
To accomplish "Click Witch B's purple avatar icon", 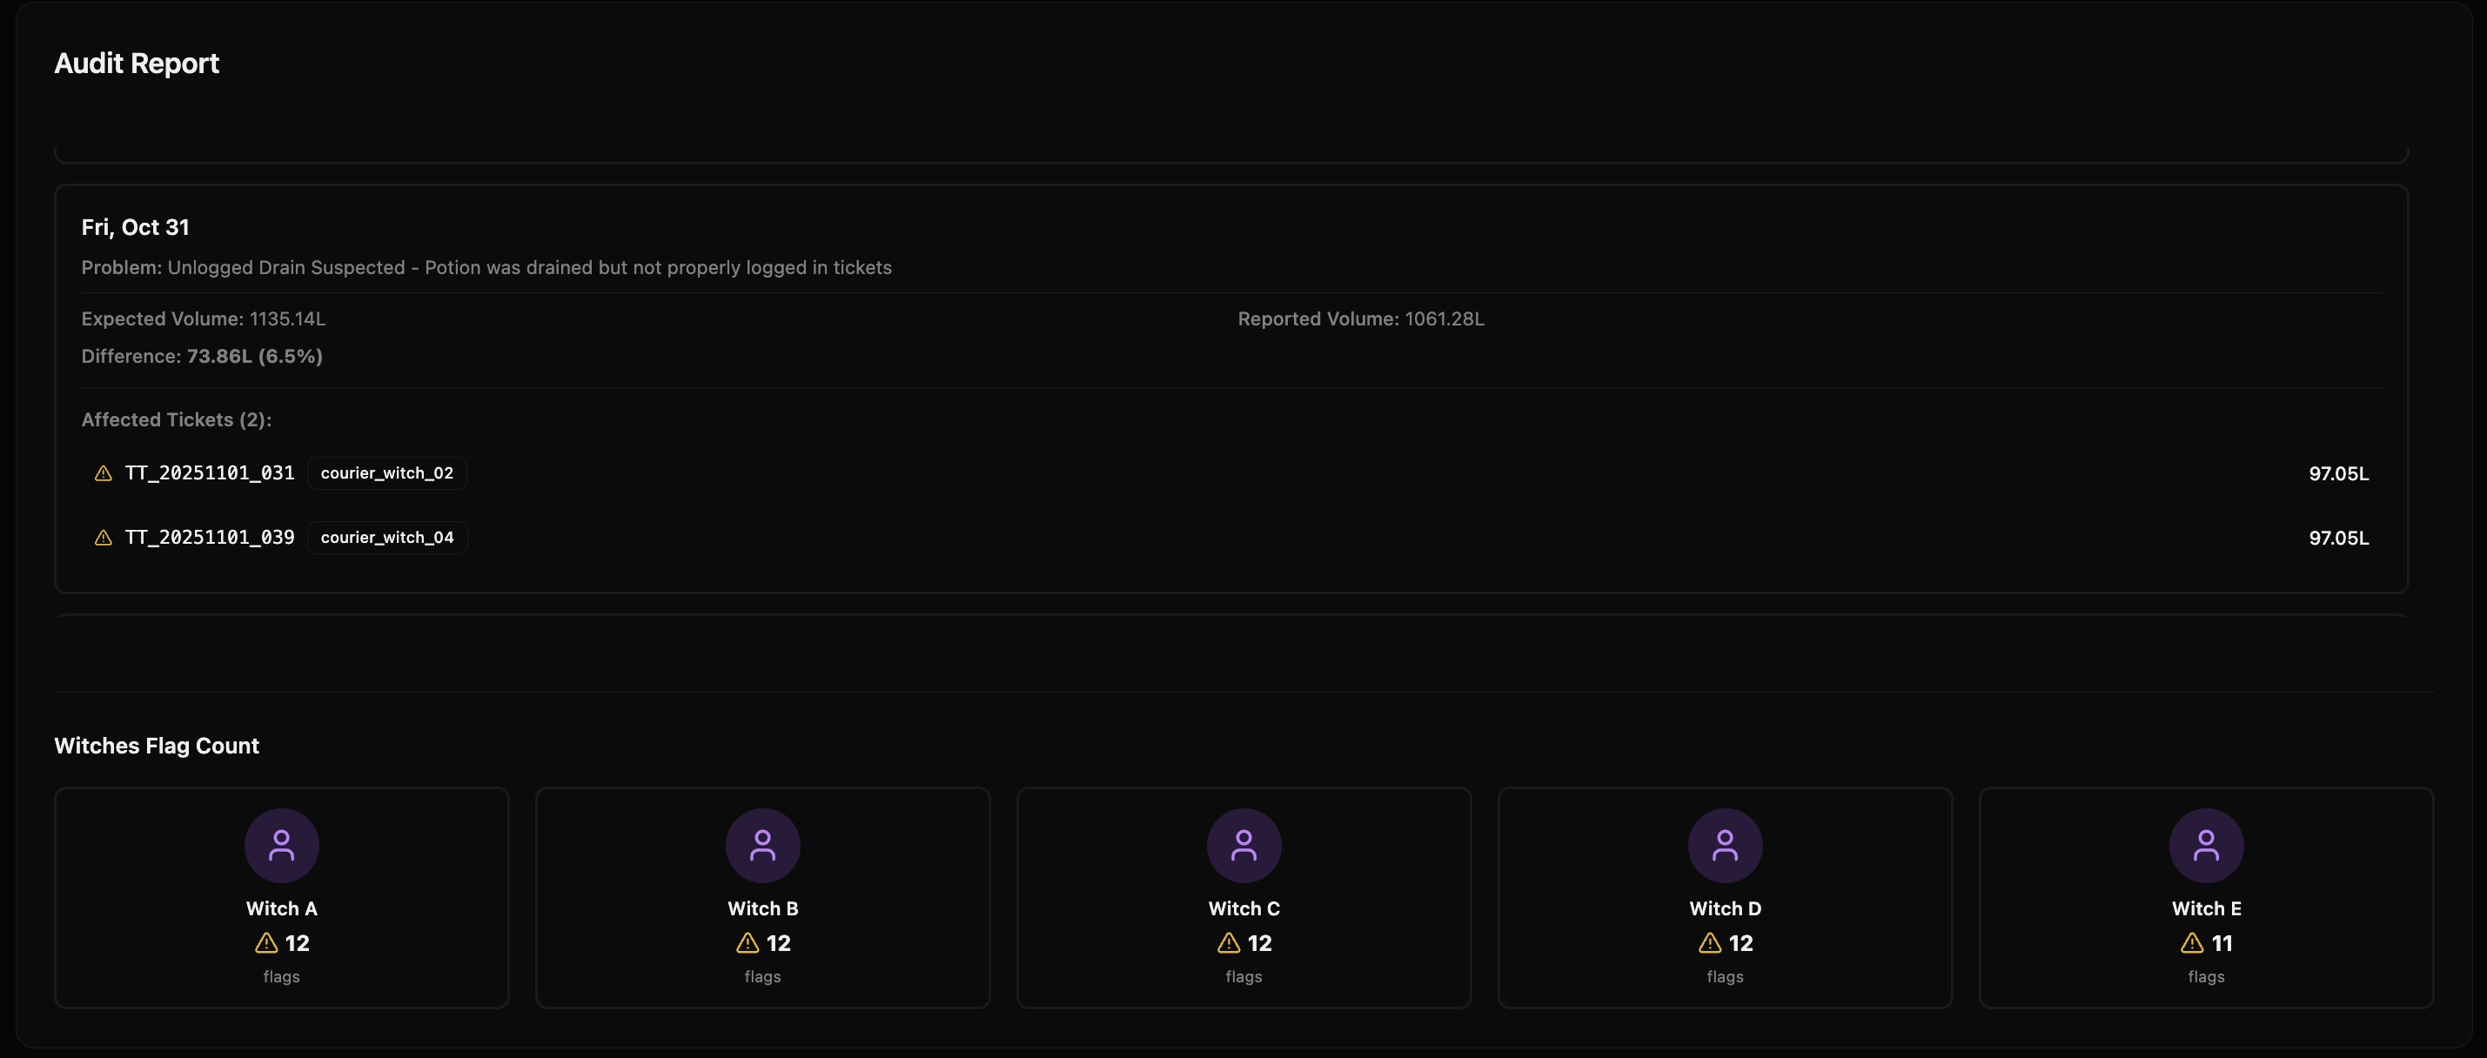I will coord(762,846).
